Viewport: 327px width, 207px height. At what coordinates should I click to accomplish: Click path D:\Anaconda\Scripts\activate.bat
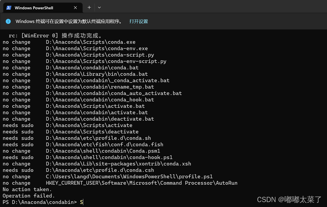coord(95,106)
